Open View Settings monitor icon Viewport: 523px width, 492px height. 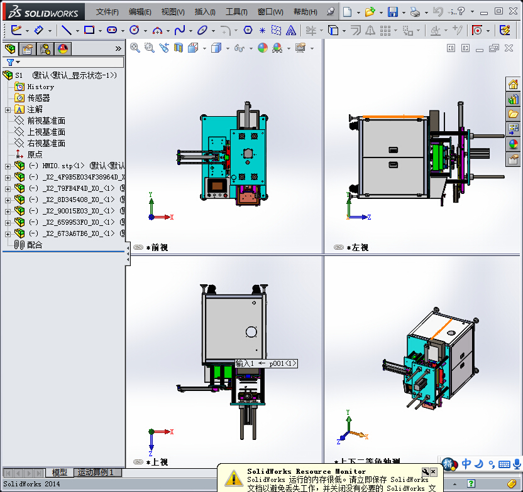(x=300, y=48)
